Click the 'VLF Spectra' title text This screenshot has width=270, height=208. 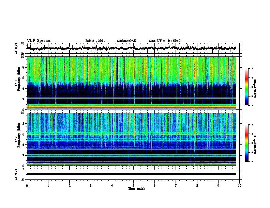click(39, 41)
